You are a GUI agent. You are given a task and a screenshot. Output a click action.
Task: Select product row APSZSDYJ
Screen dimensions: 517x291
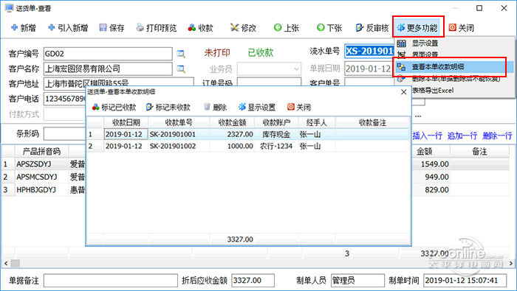[x=41, y=164]
